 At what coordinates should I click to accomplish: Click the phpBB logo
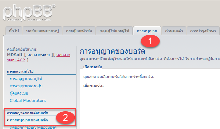click(29, 13)
